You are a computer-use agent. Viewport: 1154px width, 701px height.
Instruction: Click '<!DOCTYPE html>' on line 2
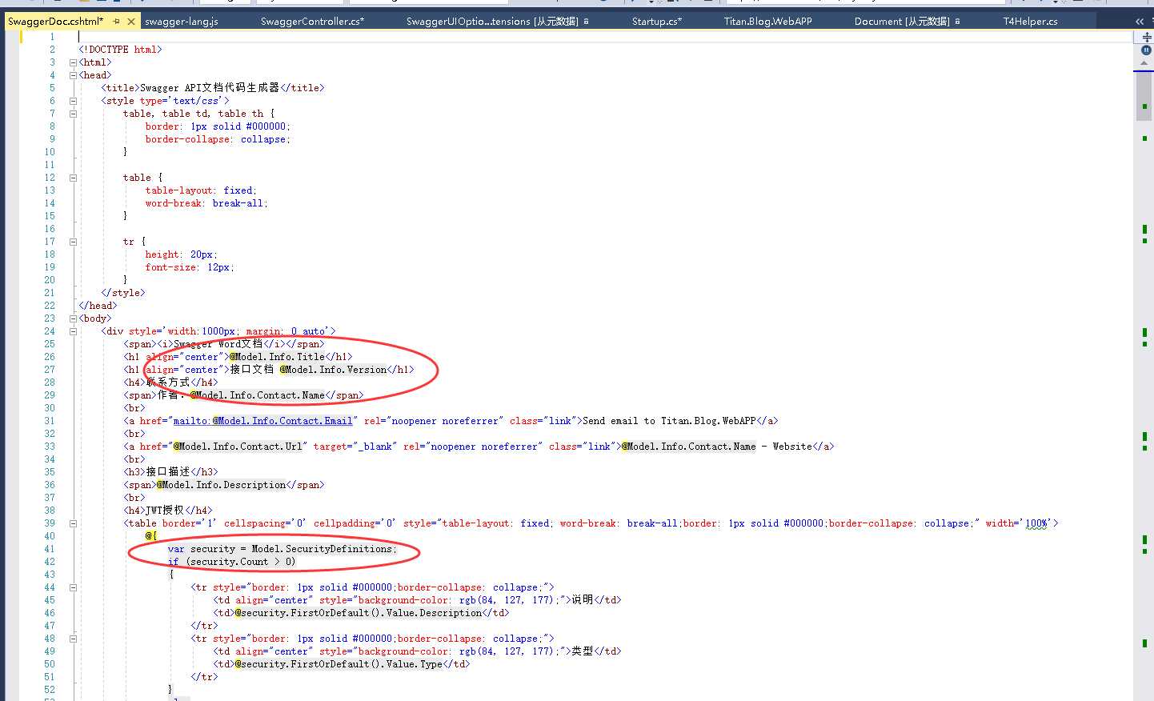point(120,50)
